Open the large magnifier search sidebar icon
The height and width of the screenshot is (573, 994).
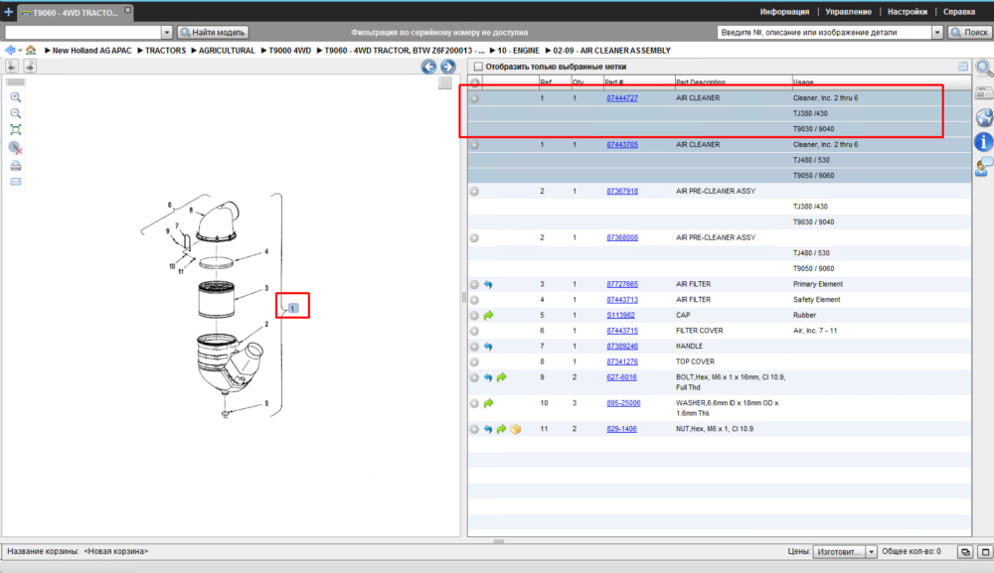pos(984,68)
